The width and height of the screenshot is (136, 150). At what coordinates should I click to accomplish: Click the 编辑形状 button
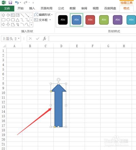click(42, 15)
